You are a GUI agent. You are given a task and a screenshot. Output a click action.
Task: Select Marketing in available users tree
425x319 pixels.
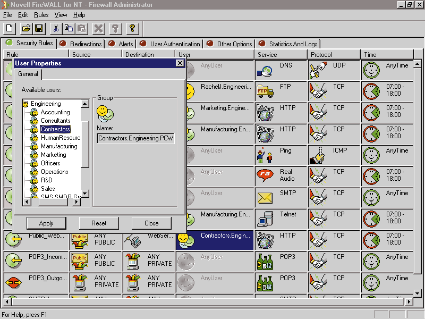pos(54,155)
